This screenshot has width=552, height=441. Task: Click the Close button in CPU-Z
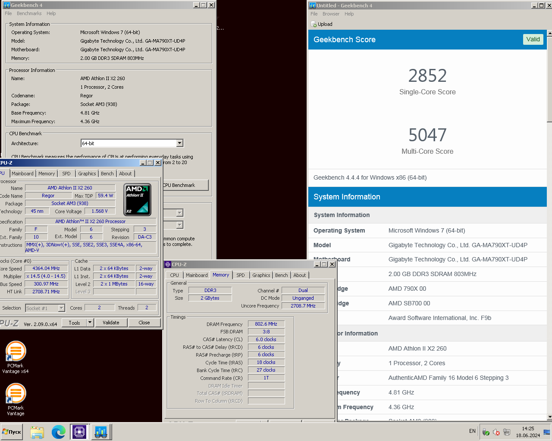pyautogui.click(x=144, y=323)
